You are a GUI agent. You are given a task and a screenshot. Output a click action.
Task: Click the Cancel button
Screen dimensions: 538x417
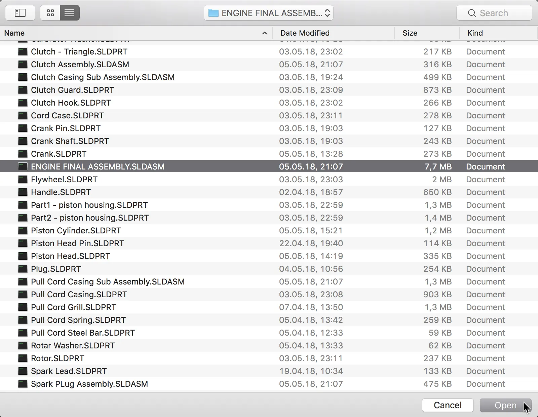(448, 405)
